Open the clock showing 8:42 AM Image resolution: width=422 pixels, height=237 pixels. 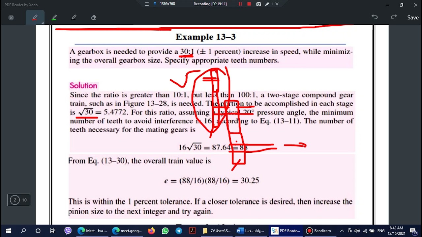pos(396,230)
